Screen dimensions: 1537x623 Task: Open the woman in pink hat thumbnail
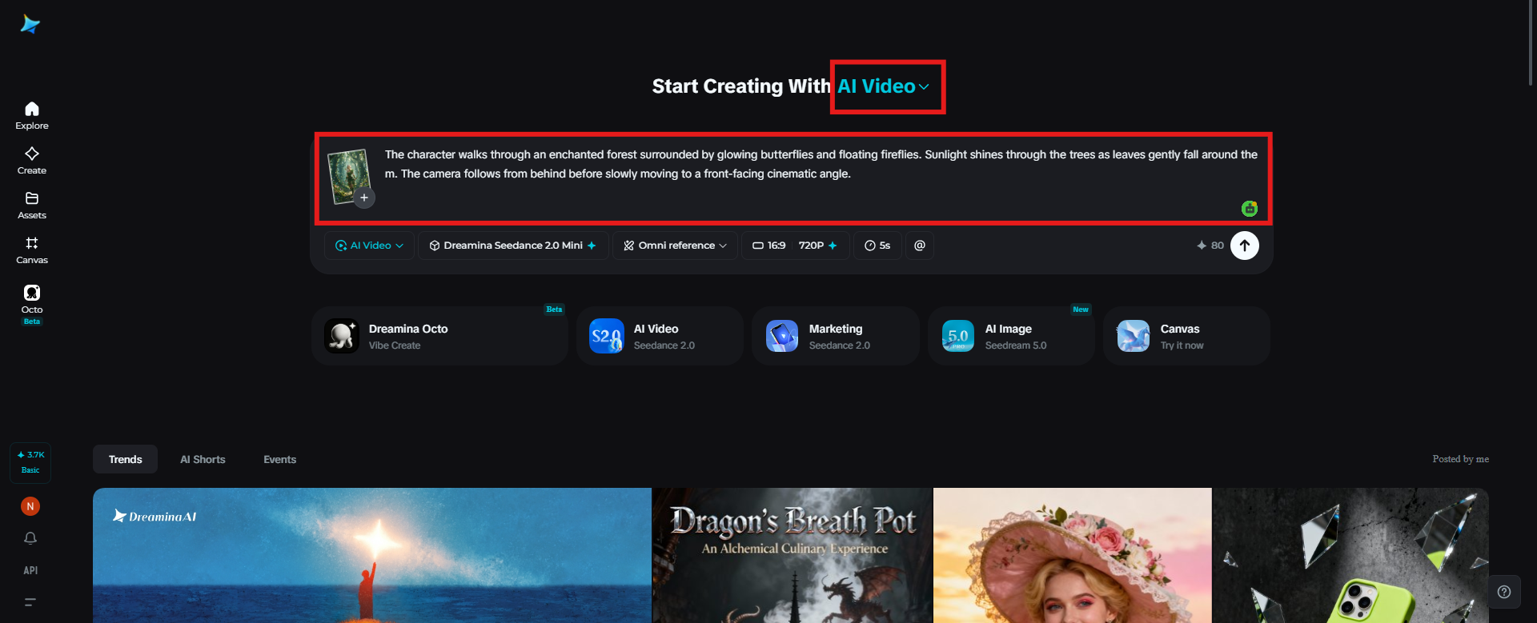coord(1073,555)
